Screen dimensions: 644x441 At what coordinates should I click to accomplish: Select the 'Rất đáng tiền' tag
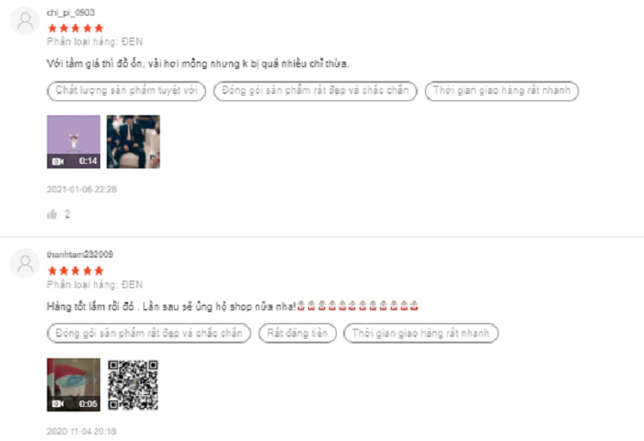point(297,333)
